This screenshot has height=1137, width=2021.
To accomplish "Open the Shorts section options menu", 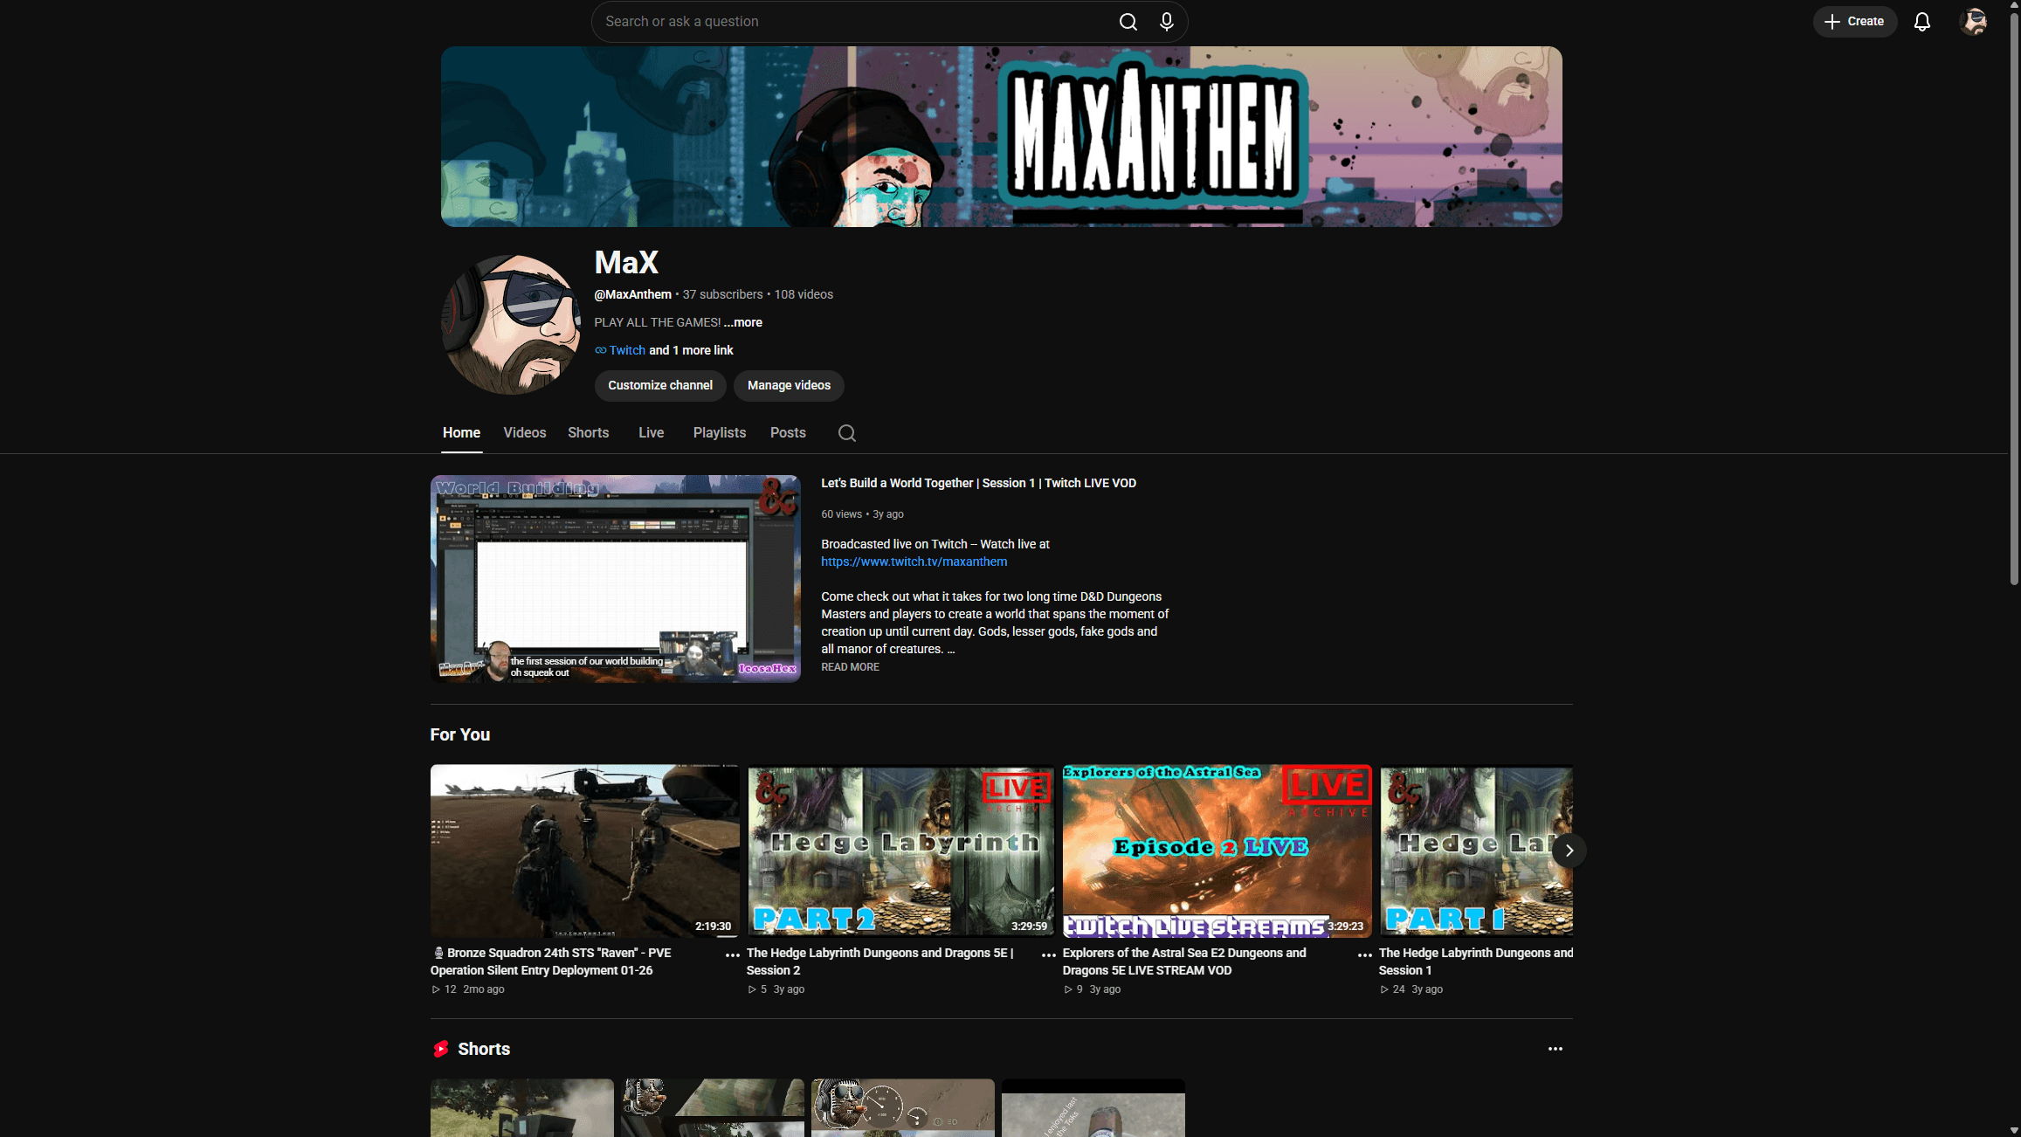I will [x=1555, y=1049].
